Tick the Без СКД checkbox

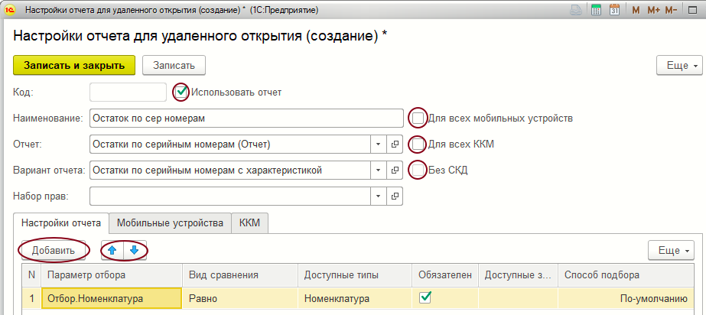point(418,170)
